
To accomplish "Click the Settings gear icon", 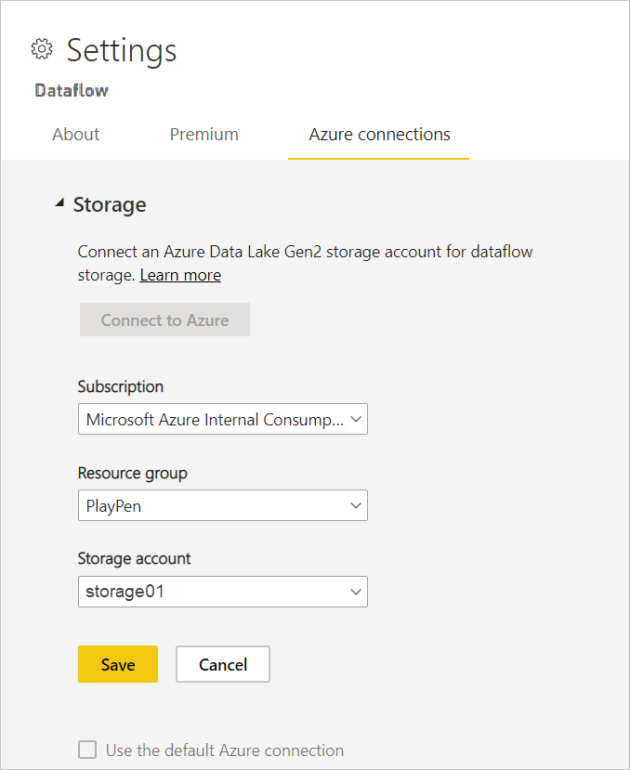I will click(x=42, y=49).
